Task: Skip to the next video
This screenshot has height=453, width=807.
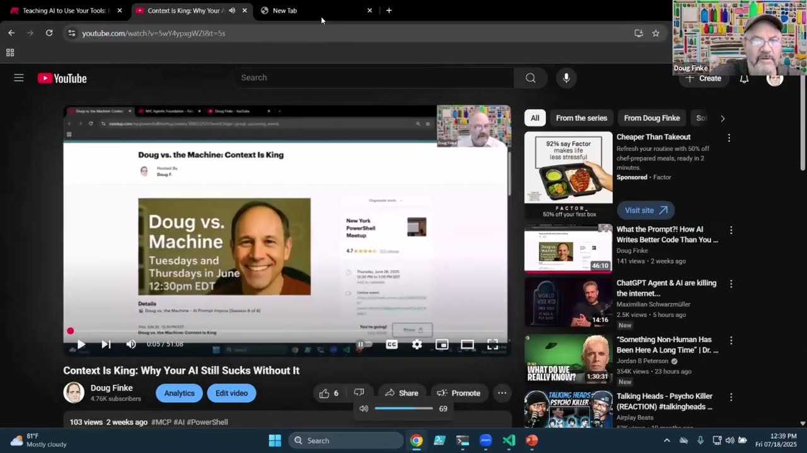Action: coord(106,344)
